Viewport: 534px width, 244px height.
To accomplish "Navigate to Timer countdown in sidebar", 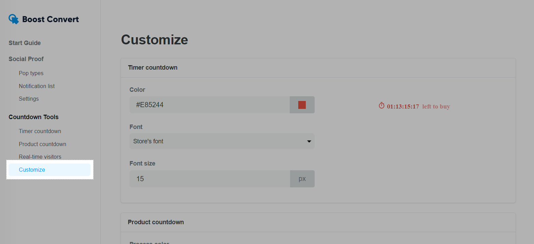I will (x=40, y=131).
